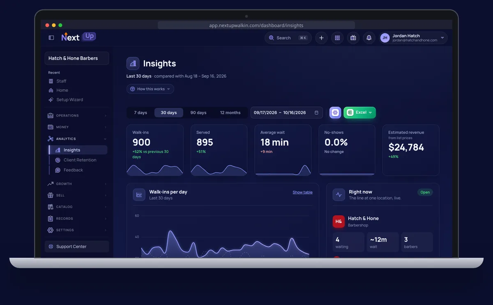Open the TV display icon

click(x=353, y=38)
